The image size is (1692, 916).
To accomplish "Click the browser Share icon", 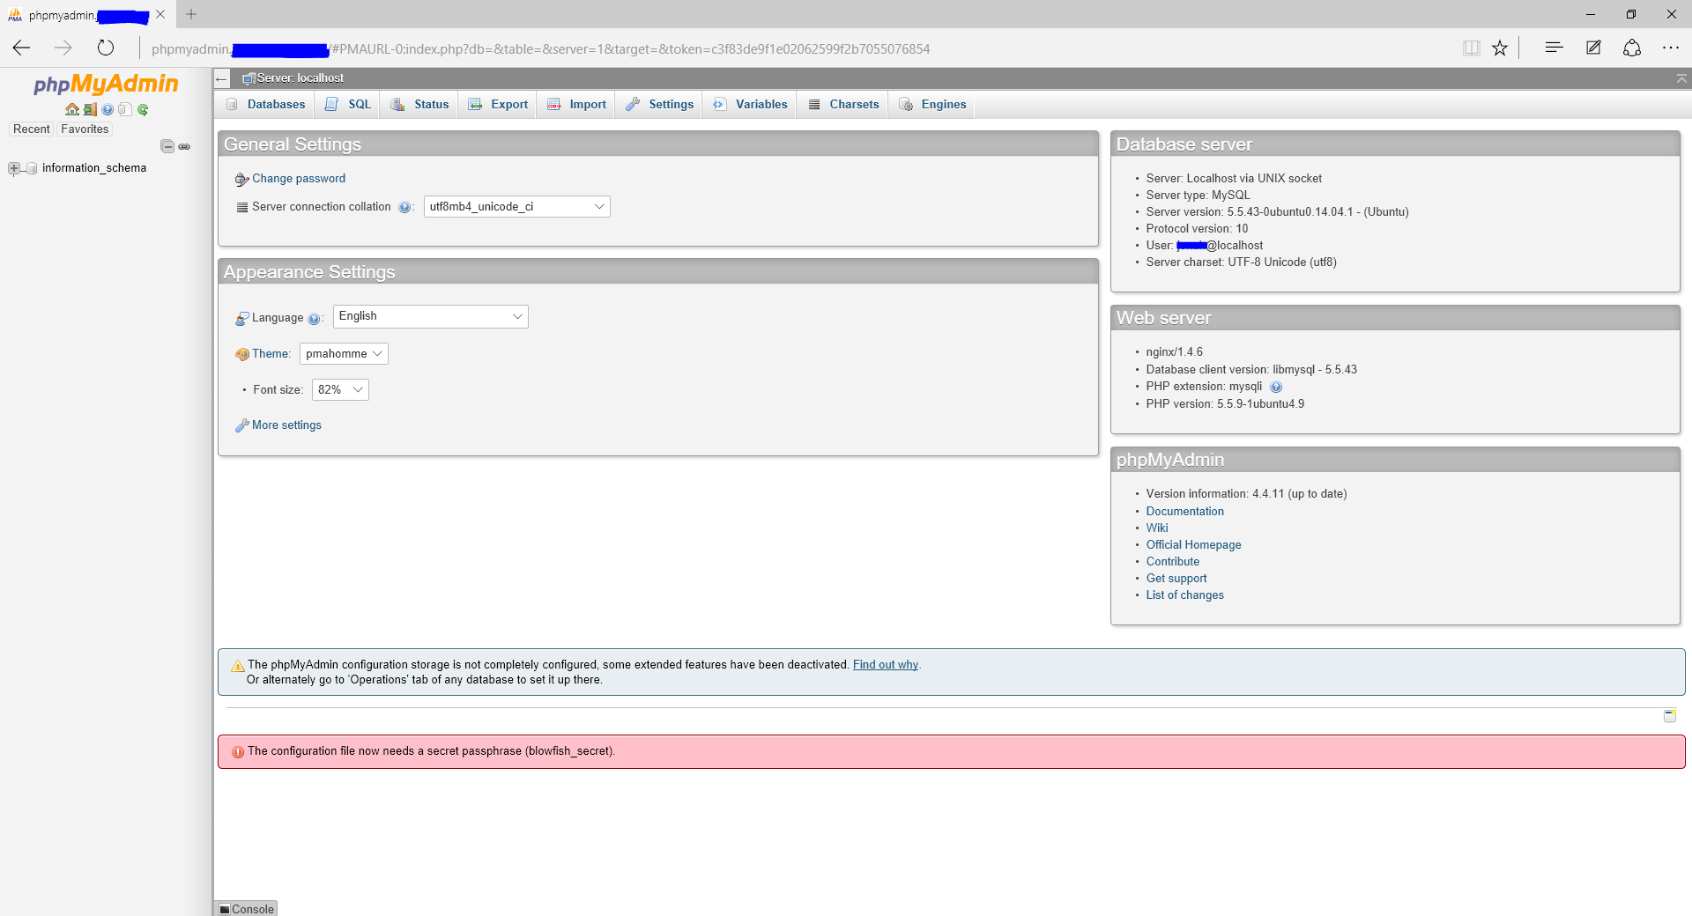I will click(1632, 48).
